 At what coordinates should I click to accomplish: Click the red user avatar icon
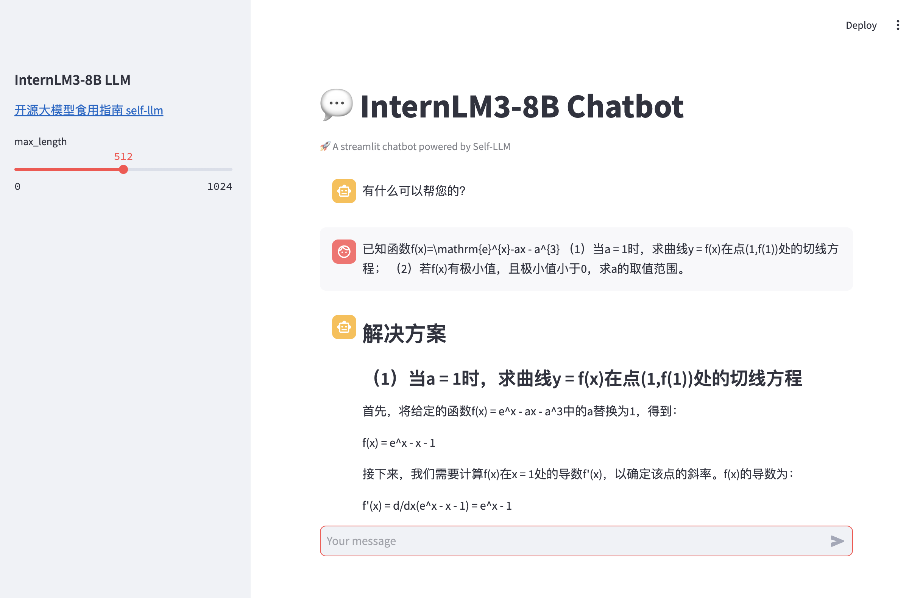tap(344, 251)
